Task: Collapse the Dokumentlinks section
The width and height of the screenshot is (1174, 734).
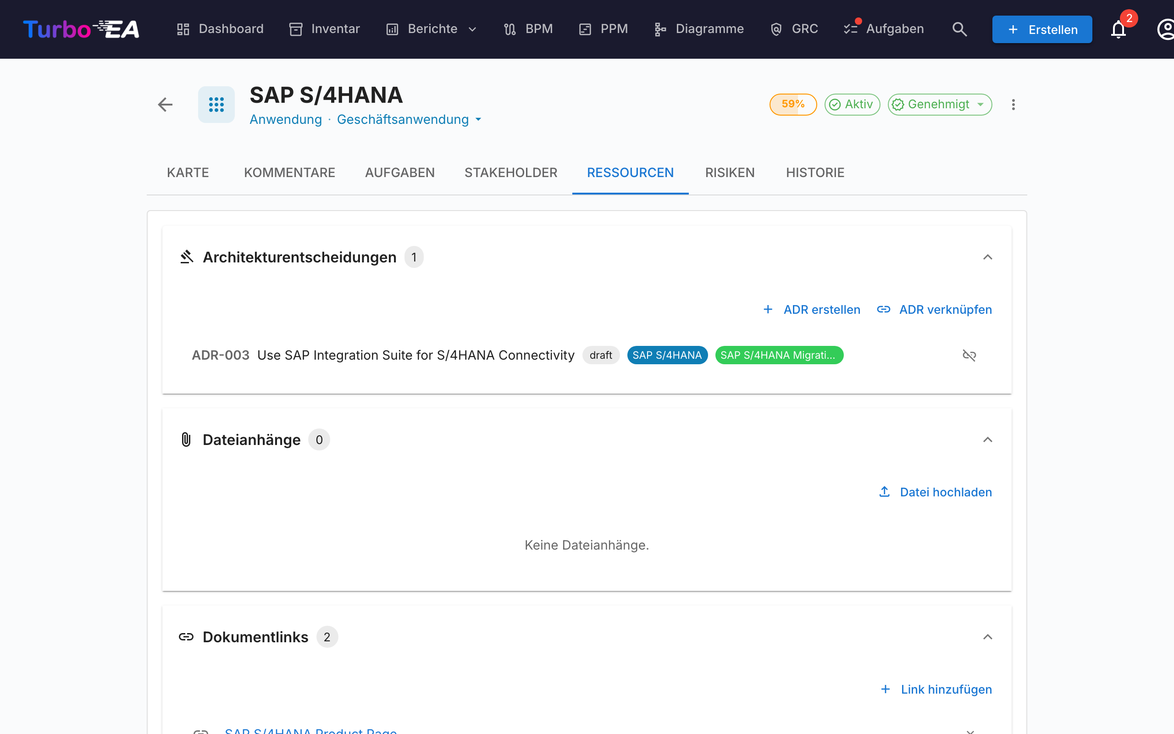Action: click(987, 637)
